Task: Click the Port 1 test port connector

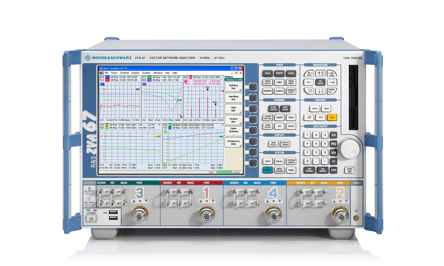Action: pos(206,215)
